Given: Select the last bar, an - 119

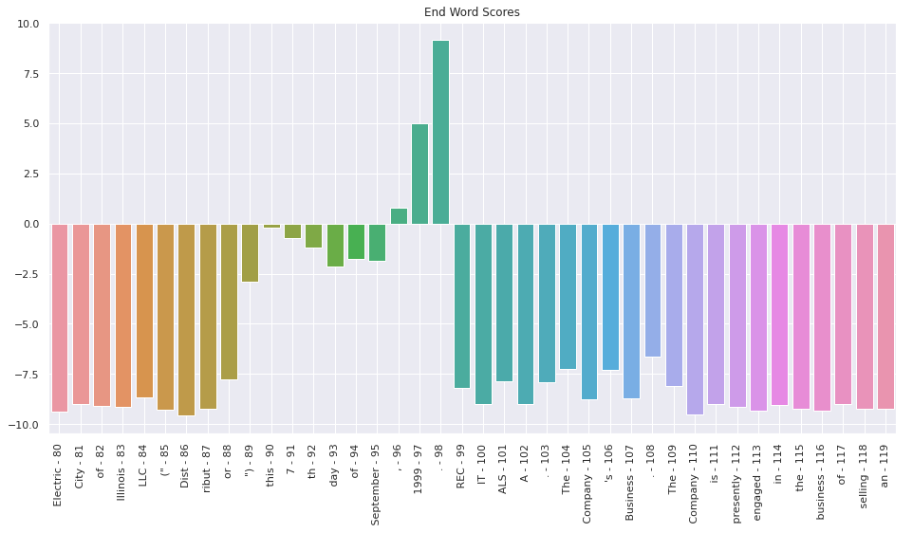Looking at the screenshot, I should pyautogui.click(x=886, y=316).
